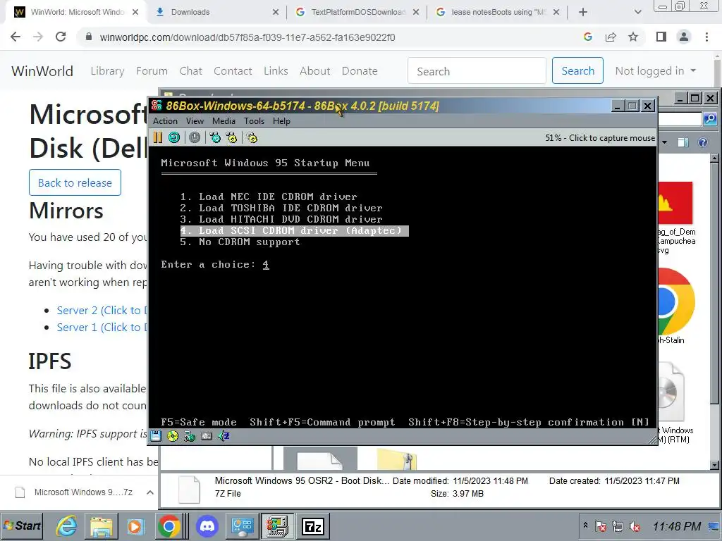722x541 pixels.
Task: Click the muted volume tray icon
Action: coord(635,526)
